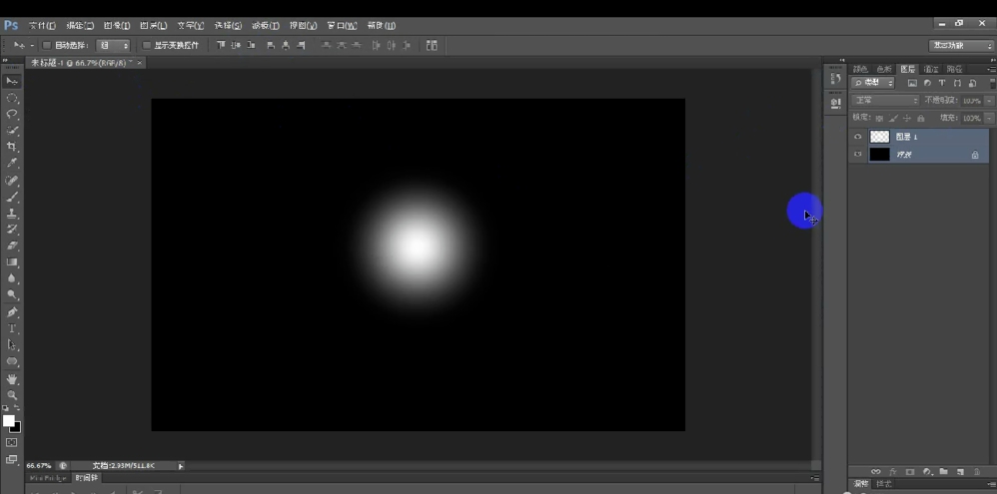Click the 时间轴 (Timeline) panel tab
The width and height of the screenshot is (997, 494).
click(87, 478)
